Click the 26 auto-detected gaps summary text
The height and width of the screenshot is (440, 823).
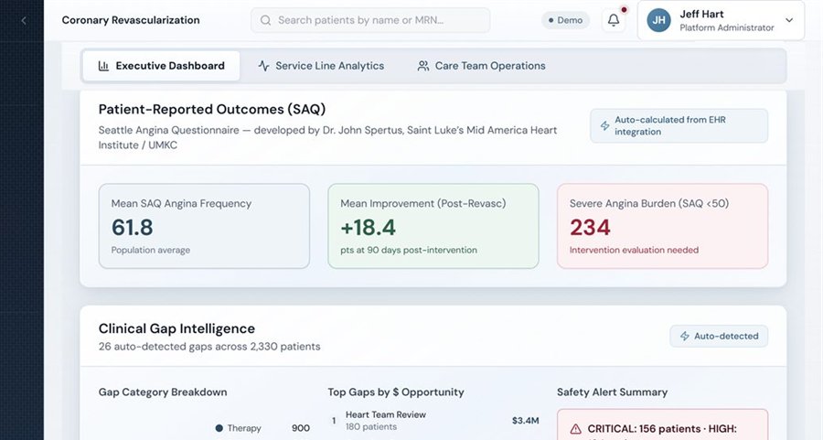pyautogui.click(x=209, y=347)
